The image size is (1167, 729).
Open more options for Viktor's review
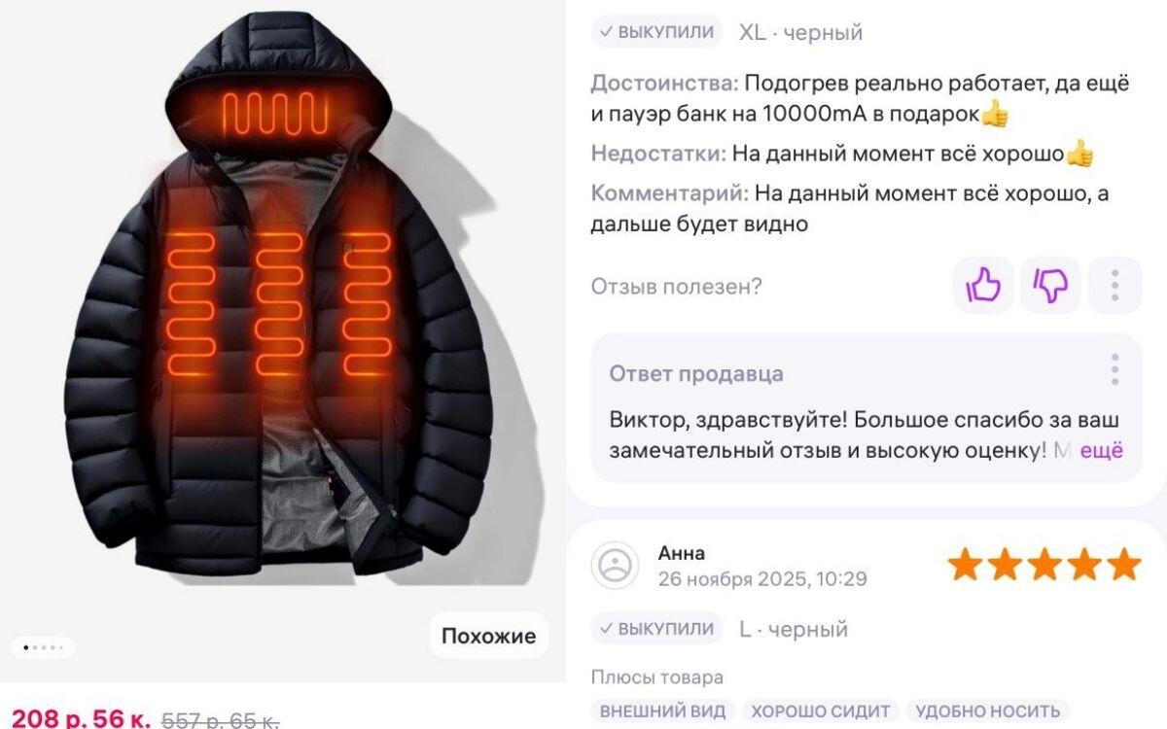(1114, 286)
